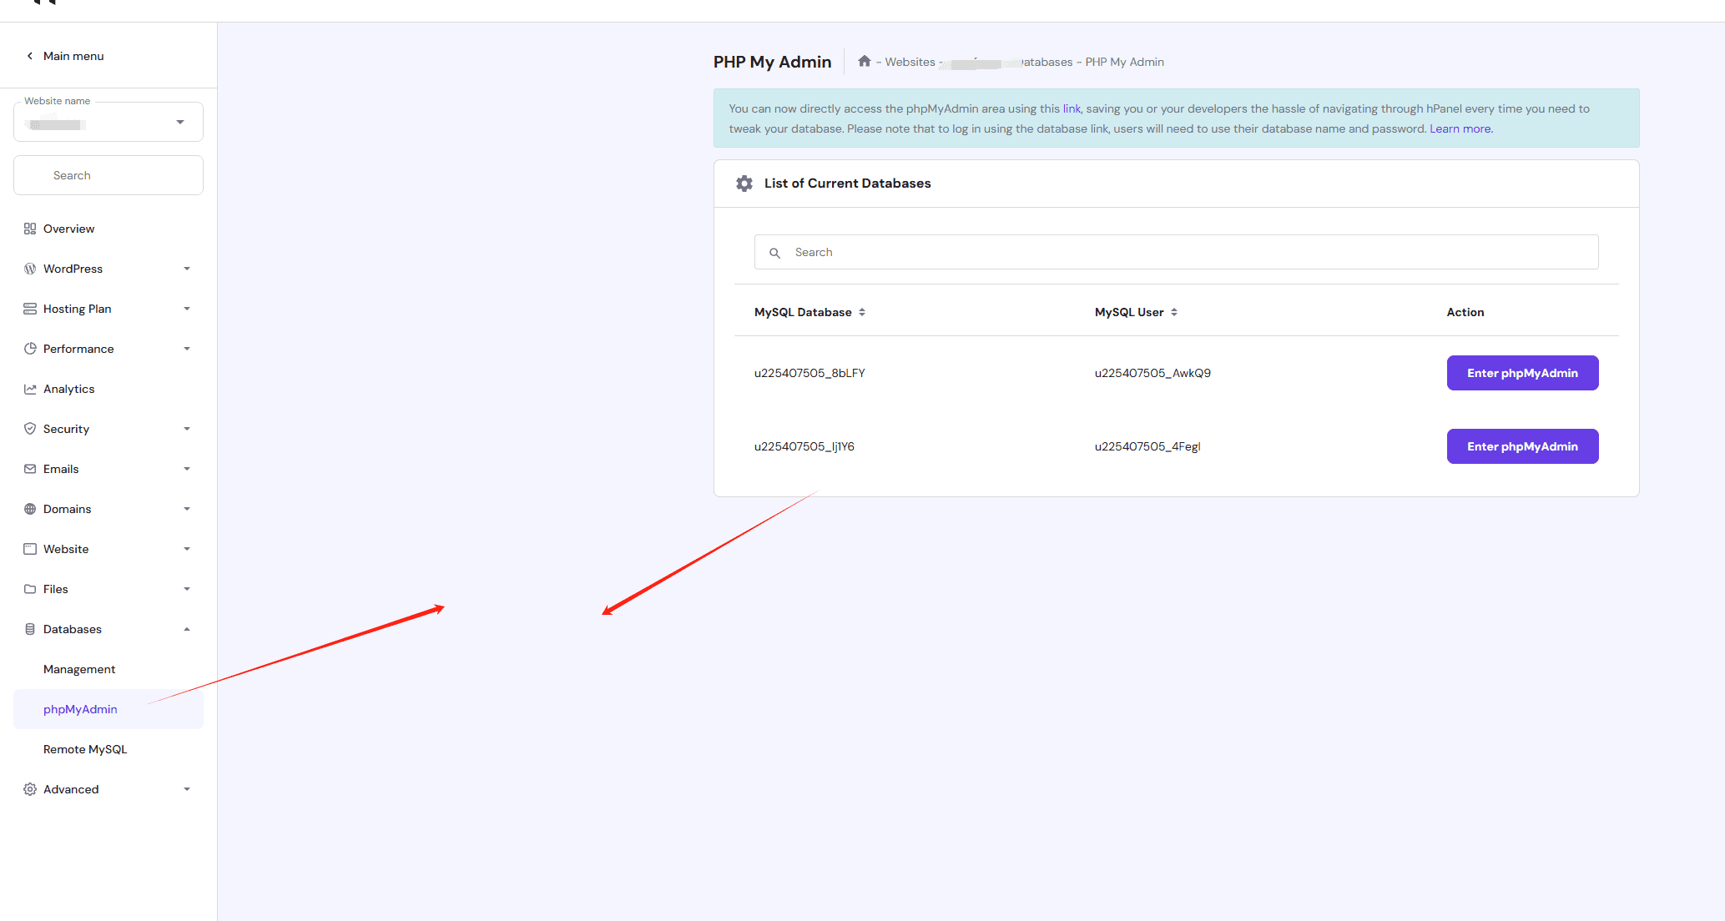Click the Emails envelope icon
This screenshot has height=921, width=1725.
30,469
